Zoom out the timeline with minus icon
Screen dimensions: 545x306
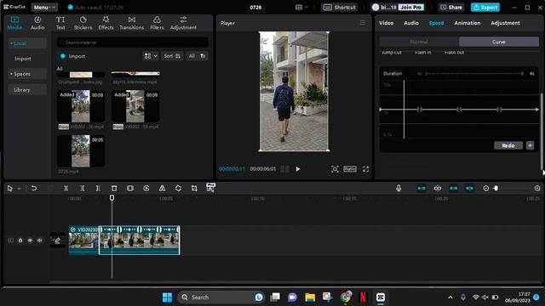tap(486, 188)
